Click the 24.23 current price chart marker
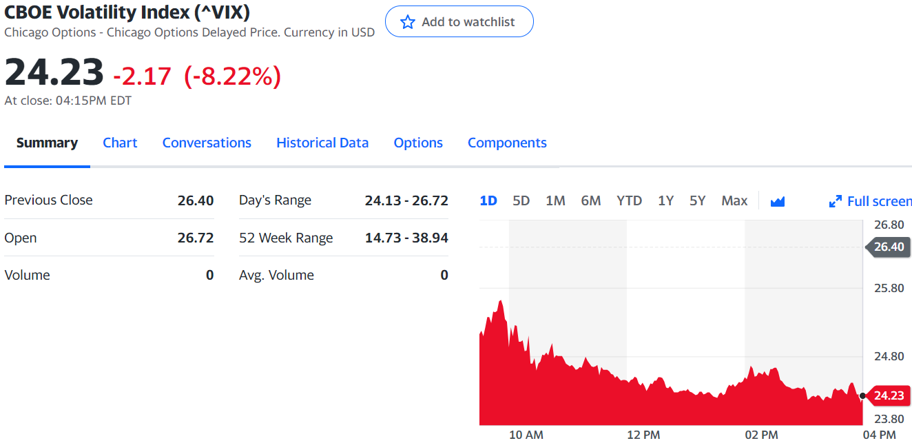This screenshot has width=912, height=443. (x=887, y=395)
